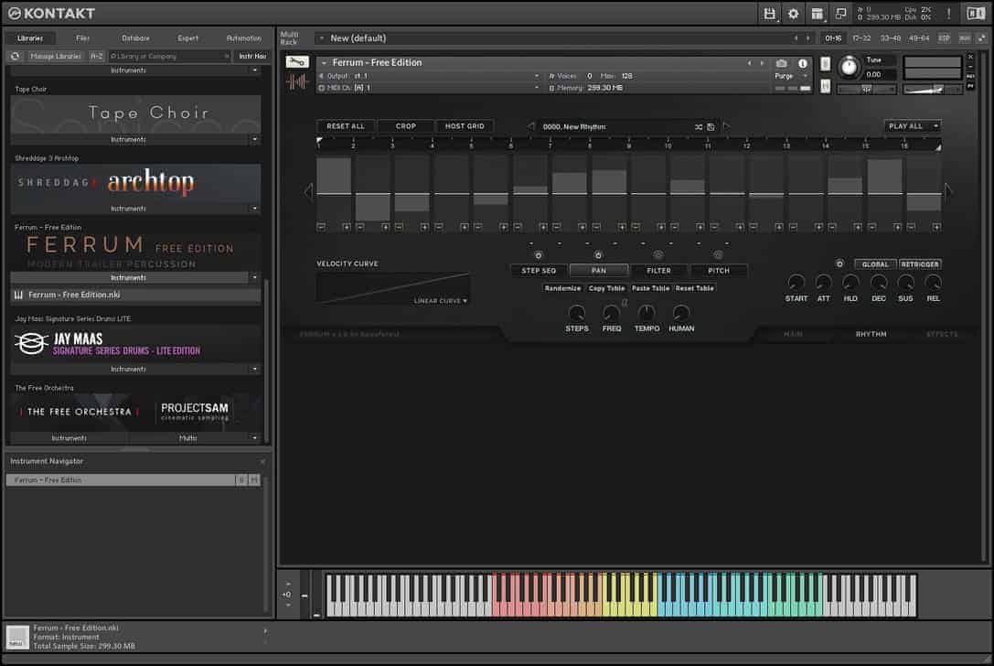Click the workspace layout panel icon

point(817,14)
